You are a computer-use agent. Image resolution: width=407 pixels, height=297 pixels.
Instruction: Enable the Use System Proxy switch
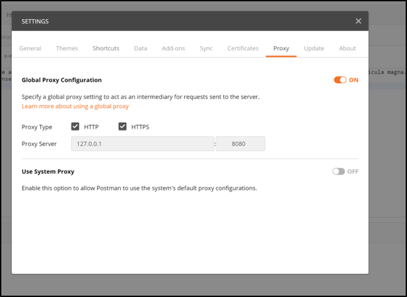coord(338,171)
